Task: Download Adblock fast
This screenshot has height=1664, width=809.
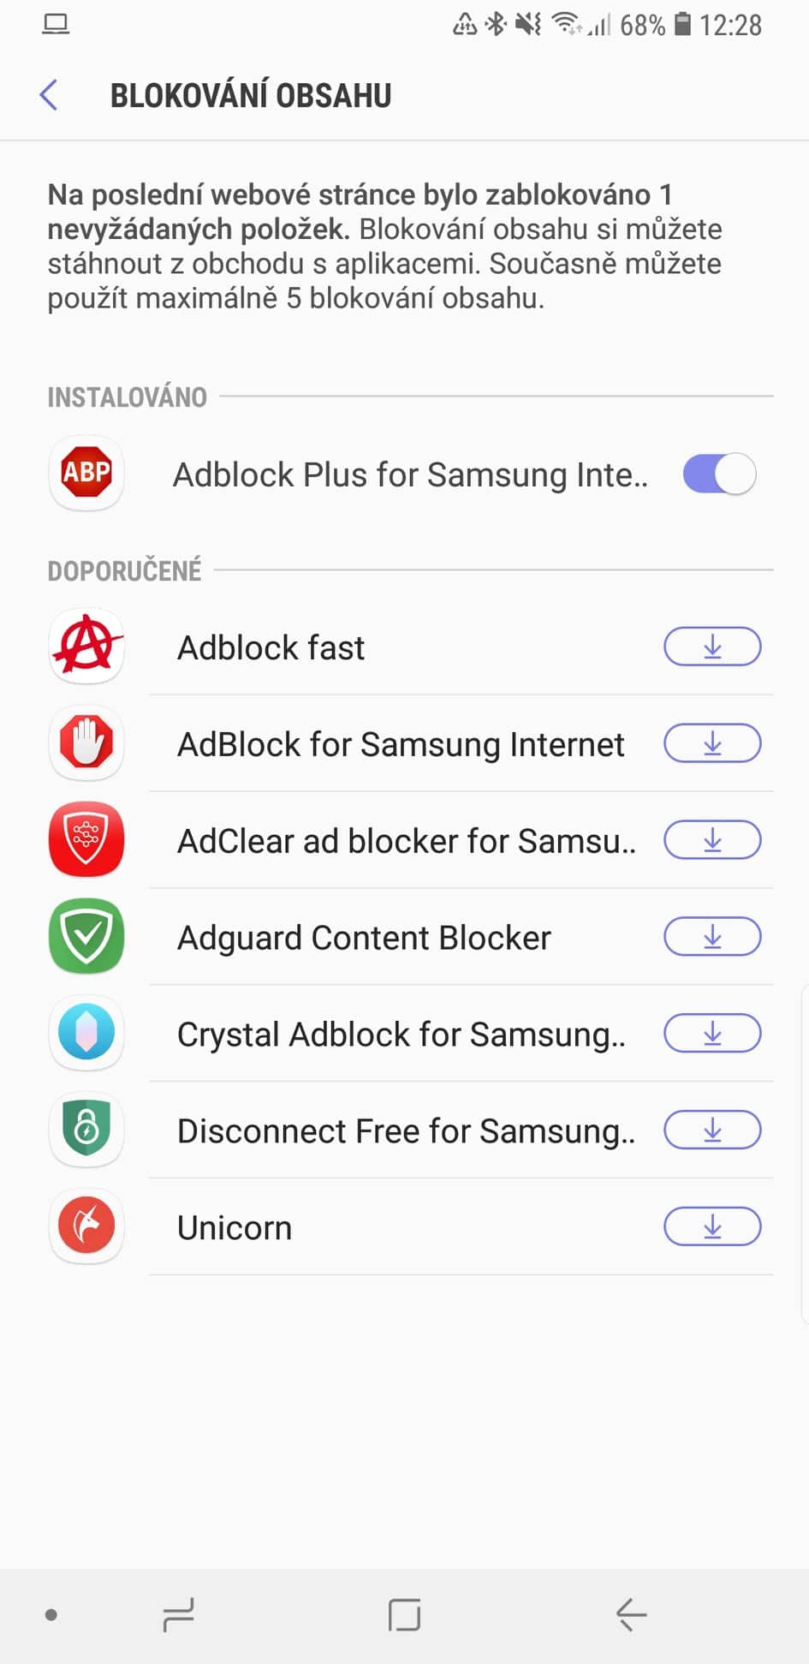Action: pos(711,647)
